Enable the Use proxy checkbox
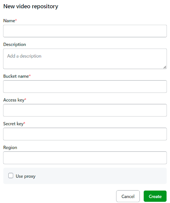The width and height of the screenshot is (170, 203). pos(11,176)
